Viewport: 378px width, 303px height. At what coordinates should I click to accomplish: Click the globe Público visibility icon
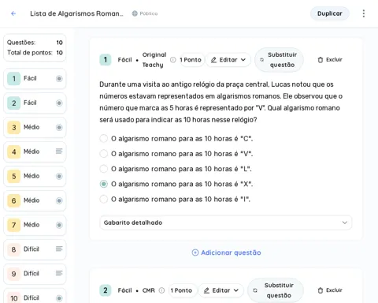[135, 13]
